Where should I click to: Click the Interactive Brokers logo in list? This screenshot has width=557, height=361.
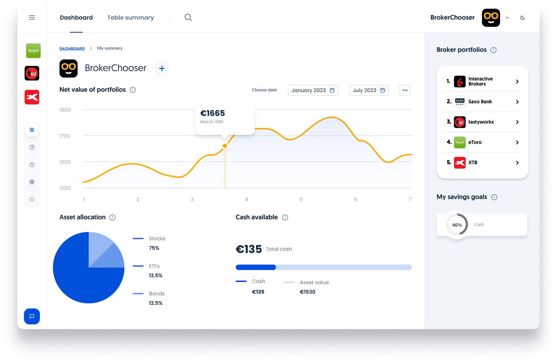(x=460, y=82)
